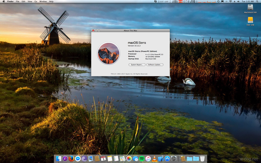Open Calendar showing date 3
Screen dimensions: 261x163
tap(103, 159)
